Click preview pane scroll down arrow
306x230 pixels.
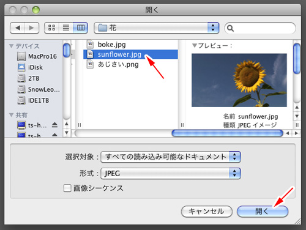click(x=297, y=116)
